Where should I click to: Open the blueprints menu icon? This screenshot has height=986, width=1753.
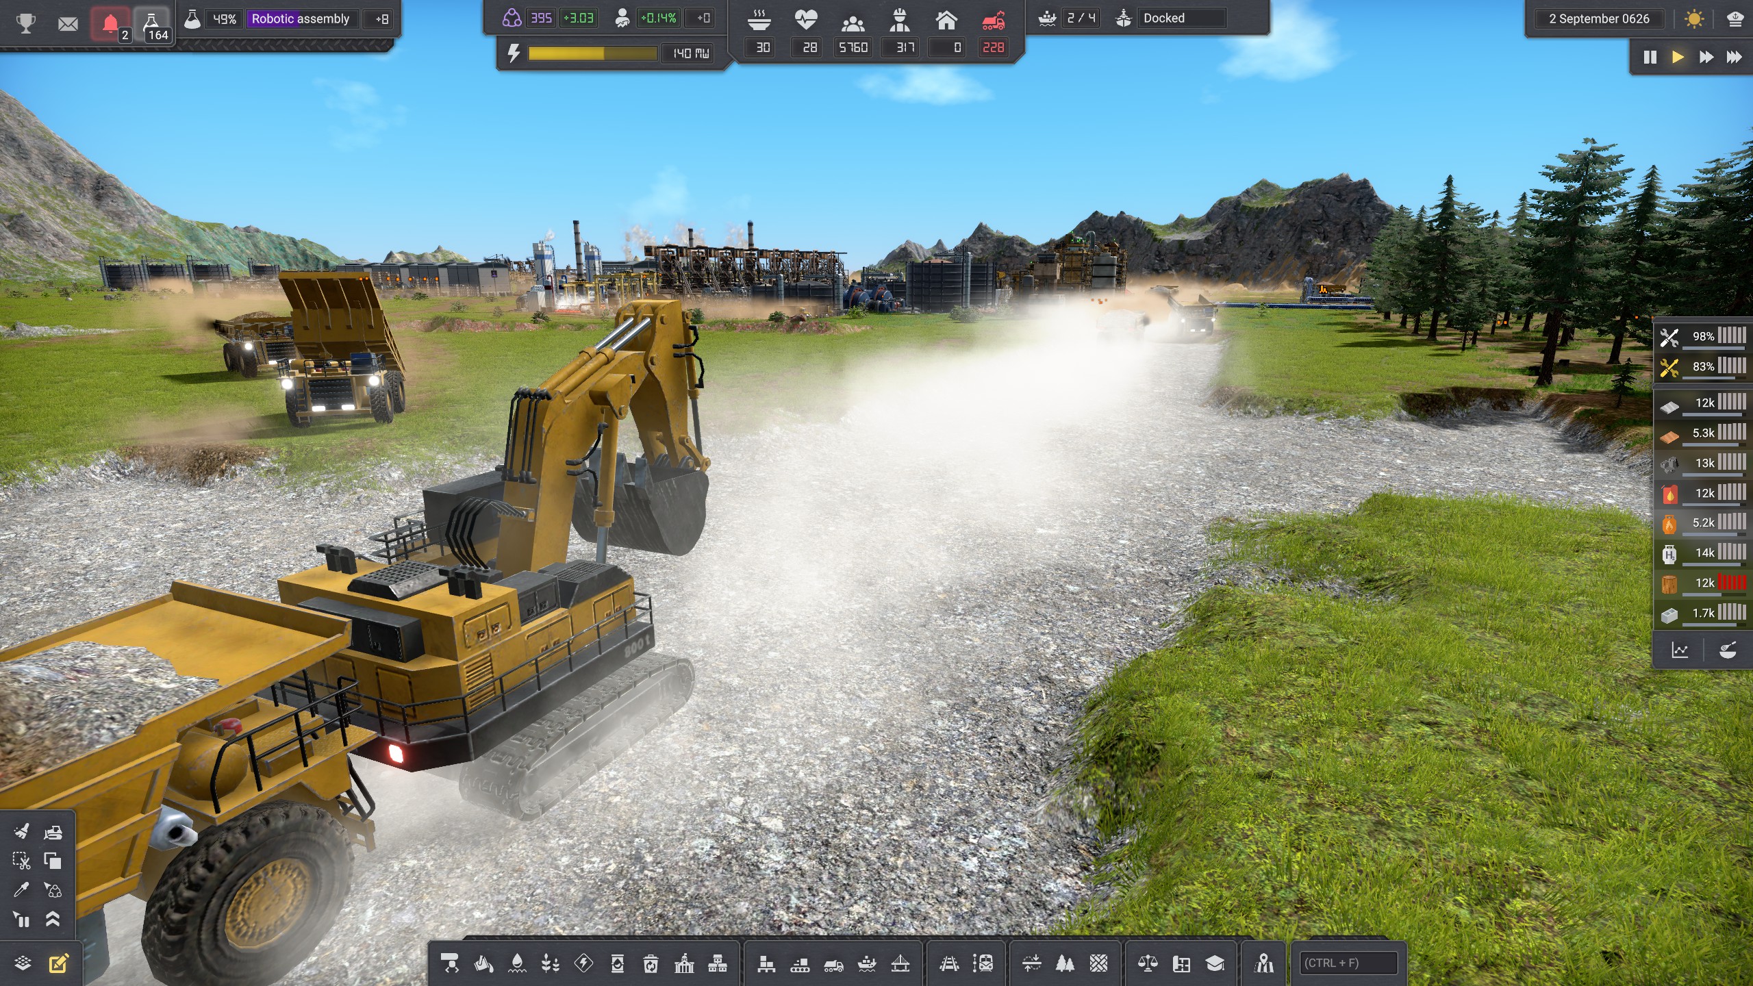point(1181,964)
